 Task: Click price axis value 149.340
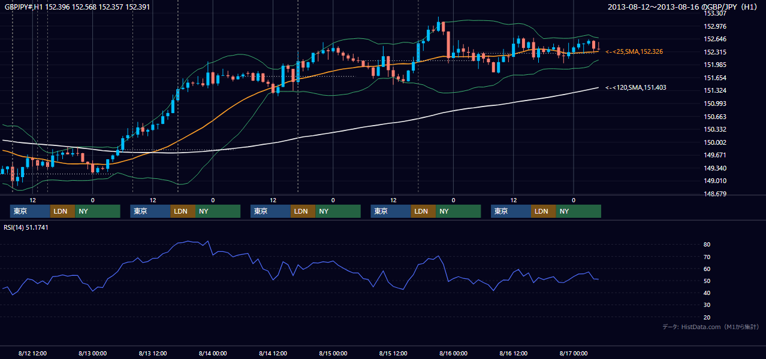click(715, 169)
